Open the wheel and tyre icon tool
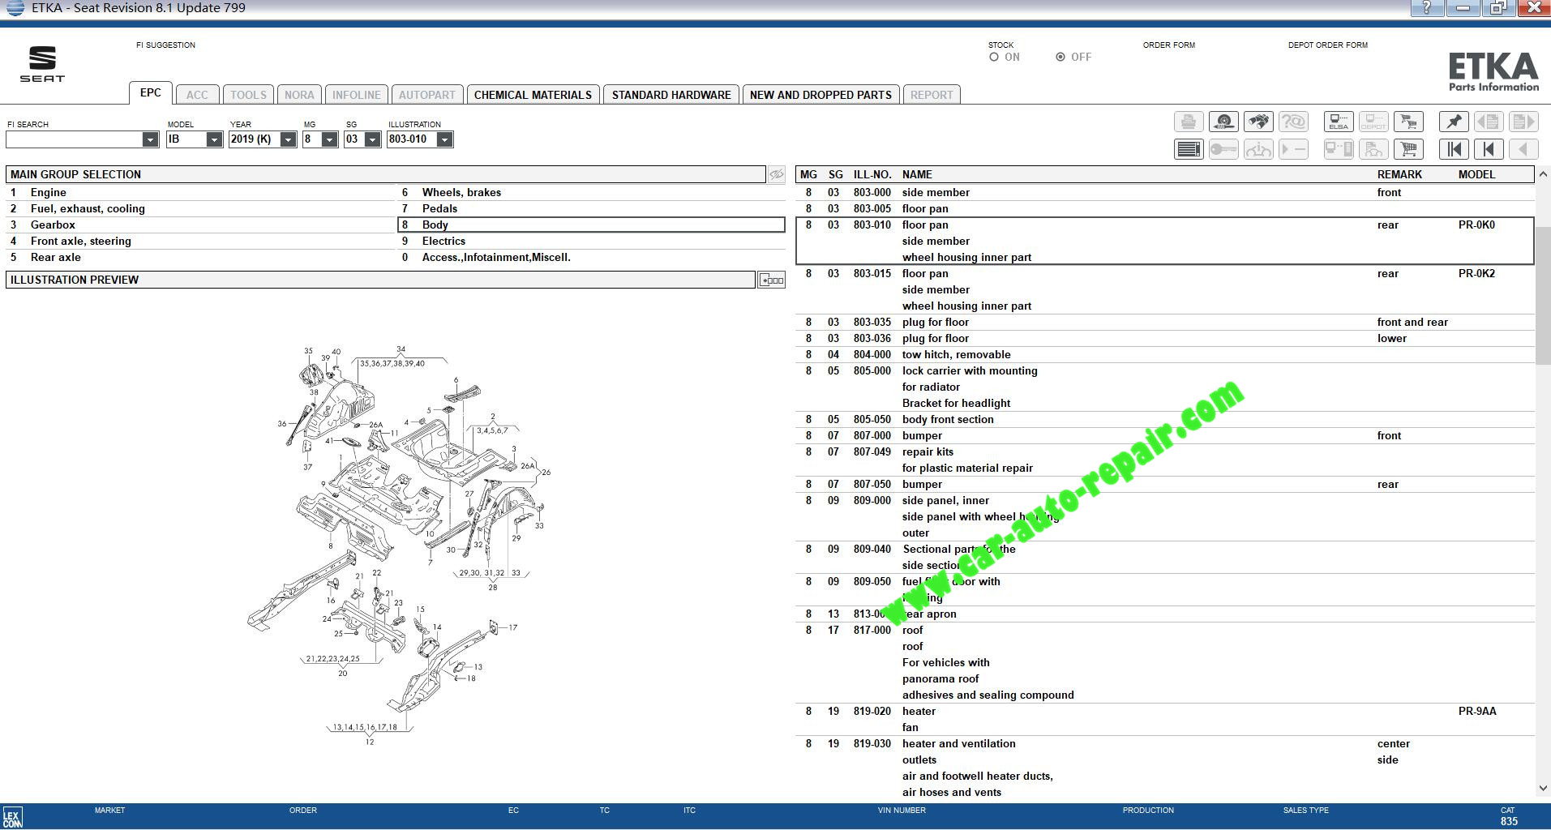The image size is (1551, 830). (x=1223, y=122)
